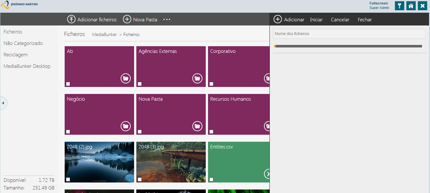
Task: Open MediaBunker Desktop in the sidebar
Action: coord(27,66)
